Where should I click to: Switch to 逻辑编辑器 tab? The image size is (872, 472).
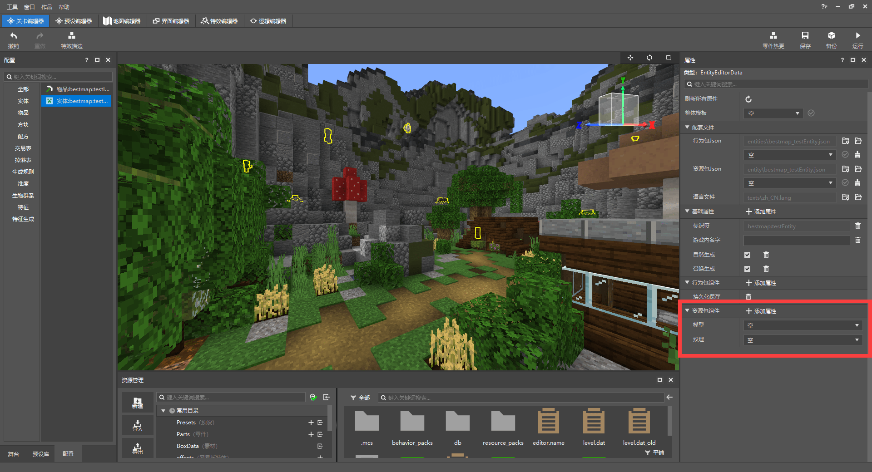(268, 21)
